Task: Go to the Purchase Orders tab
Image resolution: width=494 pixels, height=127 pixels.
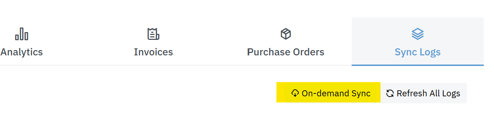Action: pyautogui.click(x=286, y=42)
